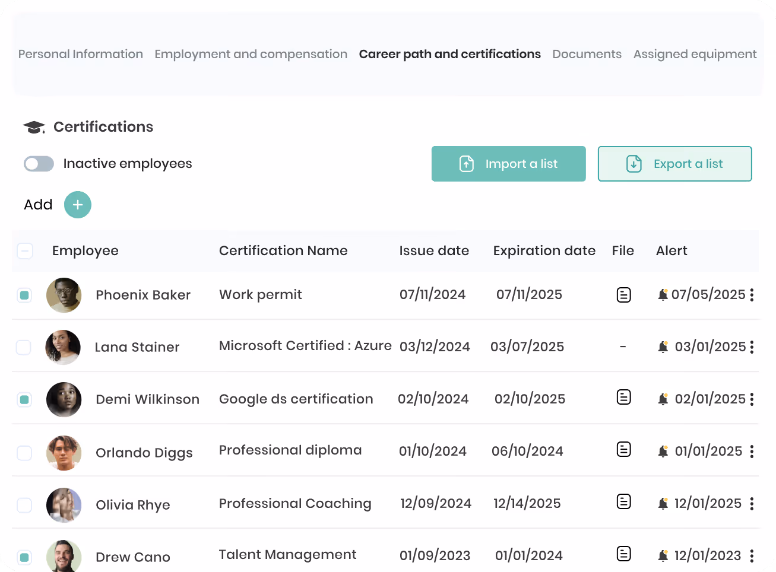Open the Assigned equipment tab
776x572 pixels.
[x=695, y=54]
